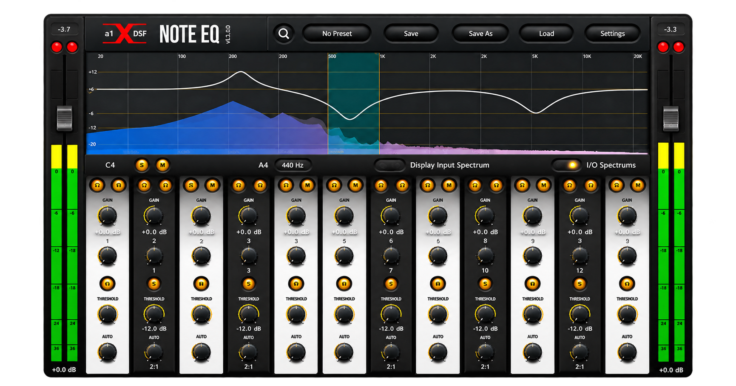Toggle the S button on second strip

154,284
